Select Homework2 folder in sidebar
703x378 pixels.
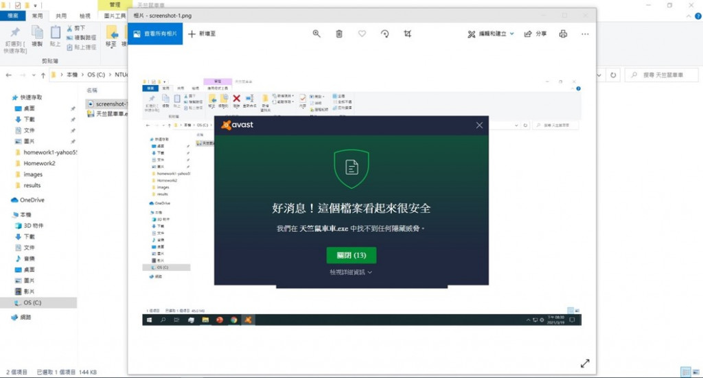[x=35, y=163]
